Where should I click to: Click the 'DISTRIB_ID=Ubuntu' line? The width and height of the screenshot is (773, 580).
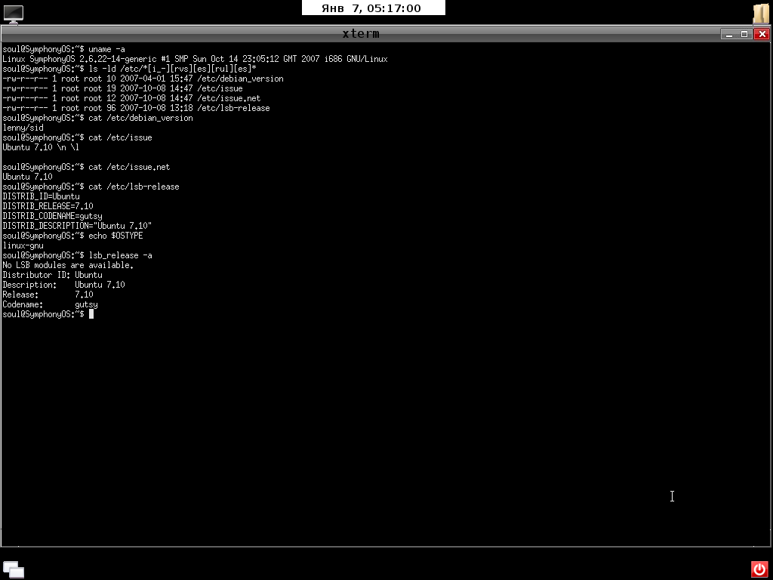(x=41, y=196)
